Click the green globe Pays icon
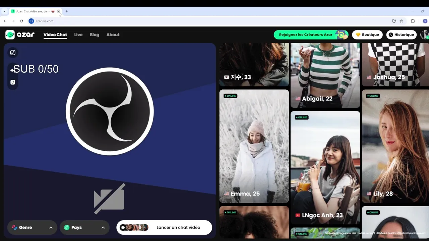The image size is (429, 241). 67,227
